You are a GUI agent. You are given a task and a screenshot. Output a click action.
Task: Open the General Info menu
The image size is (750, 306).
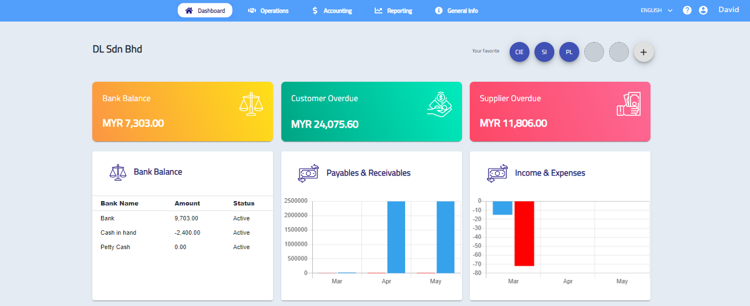[457, 10]
